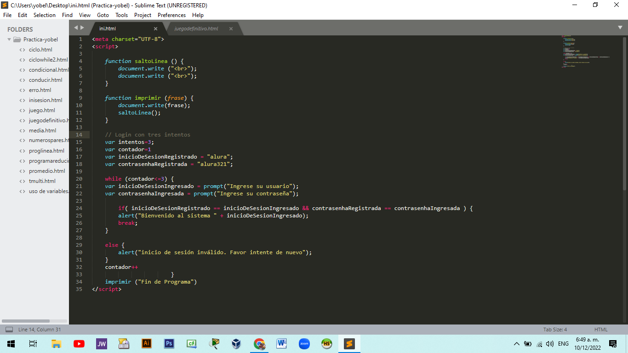Screen dimensions: 628x353
Task: Switch ENG input language indicator
Action: [x=563, y=344]
